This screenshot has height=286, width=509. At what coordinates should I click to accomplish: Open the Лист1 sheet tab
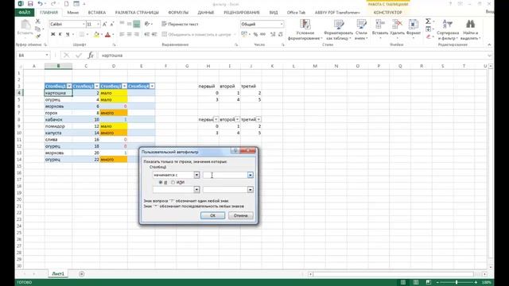pos(58,274)
